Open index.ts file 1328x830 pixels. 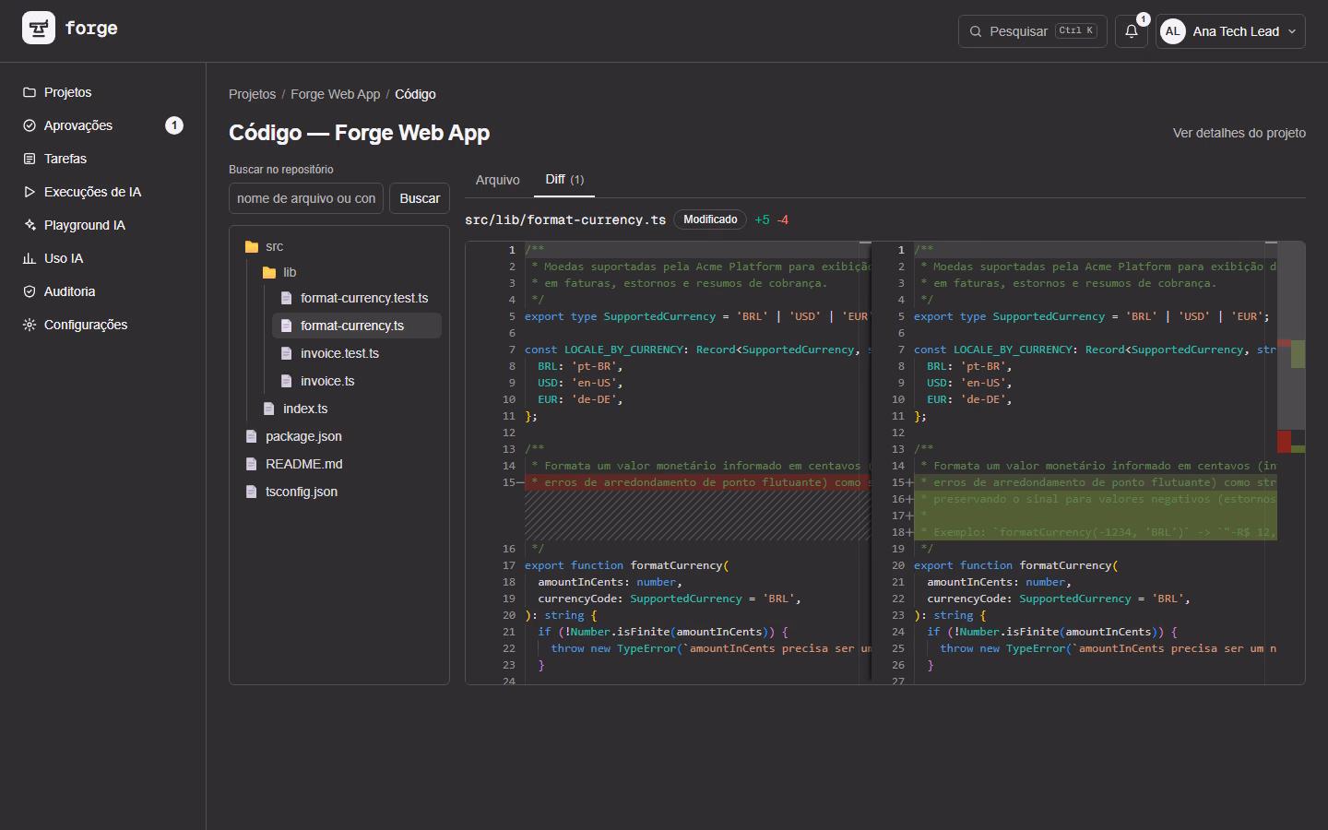click(x=348, y=409)
